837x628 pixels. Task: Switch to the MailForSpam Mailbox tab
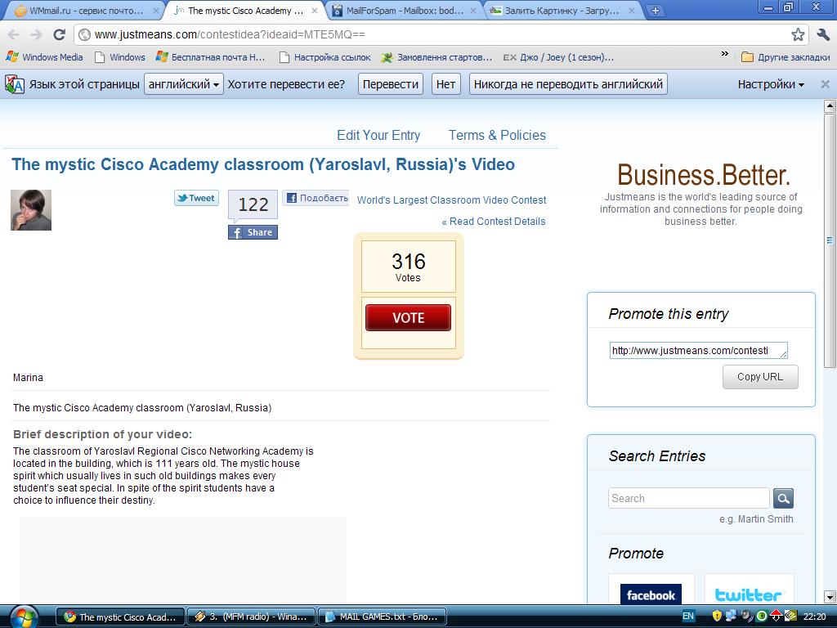(404, 11)
